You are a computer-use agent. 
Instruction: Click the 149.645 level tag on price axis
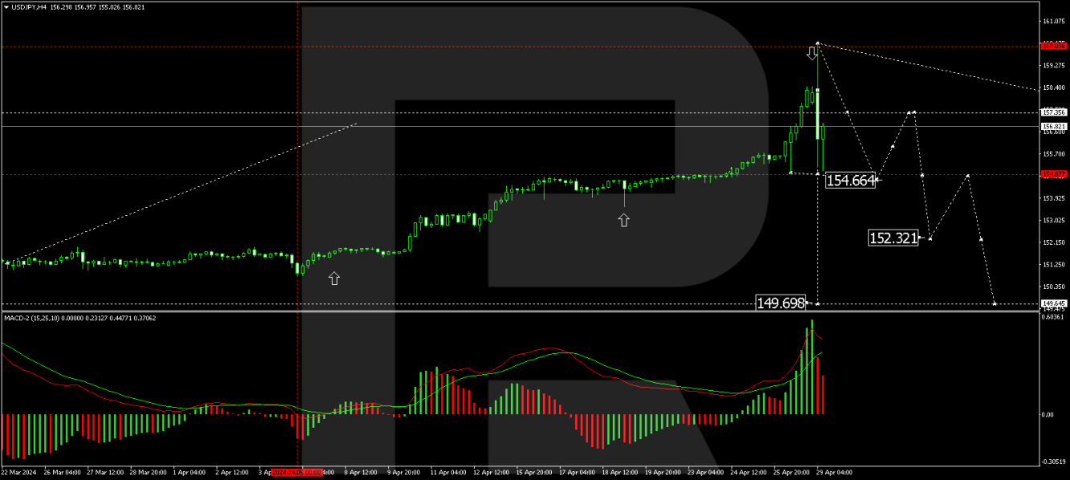(x=1053, y=303)
